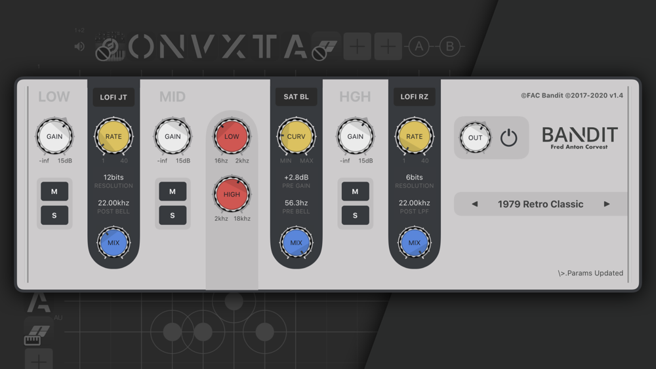Click the second plus slot in background toolbar
The height and width of the screenshot is (369, 656).
coord(388,47)
